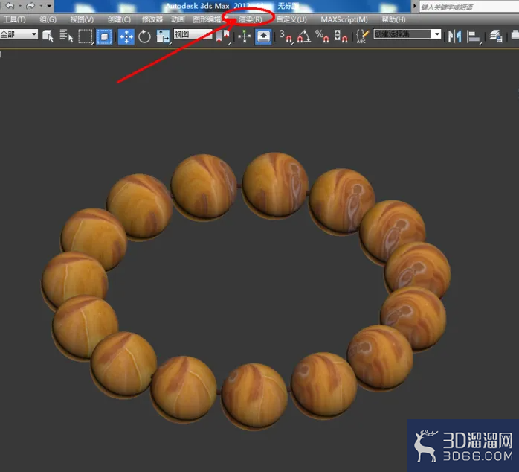Click the Align tool icon
This screenshot has height=472, width=519.
474,36
